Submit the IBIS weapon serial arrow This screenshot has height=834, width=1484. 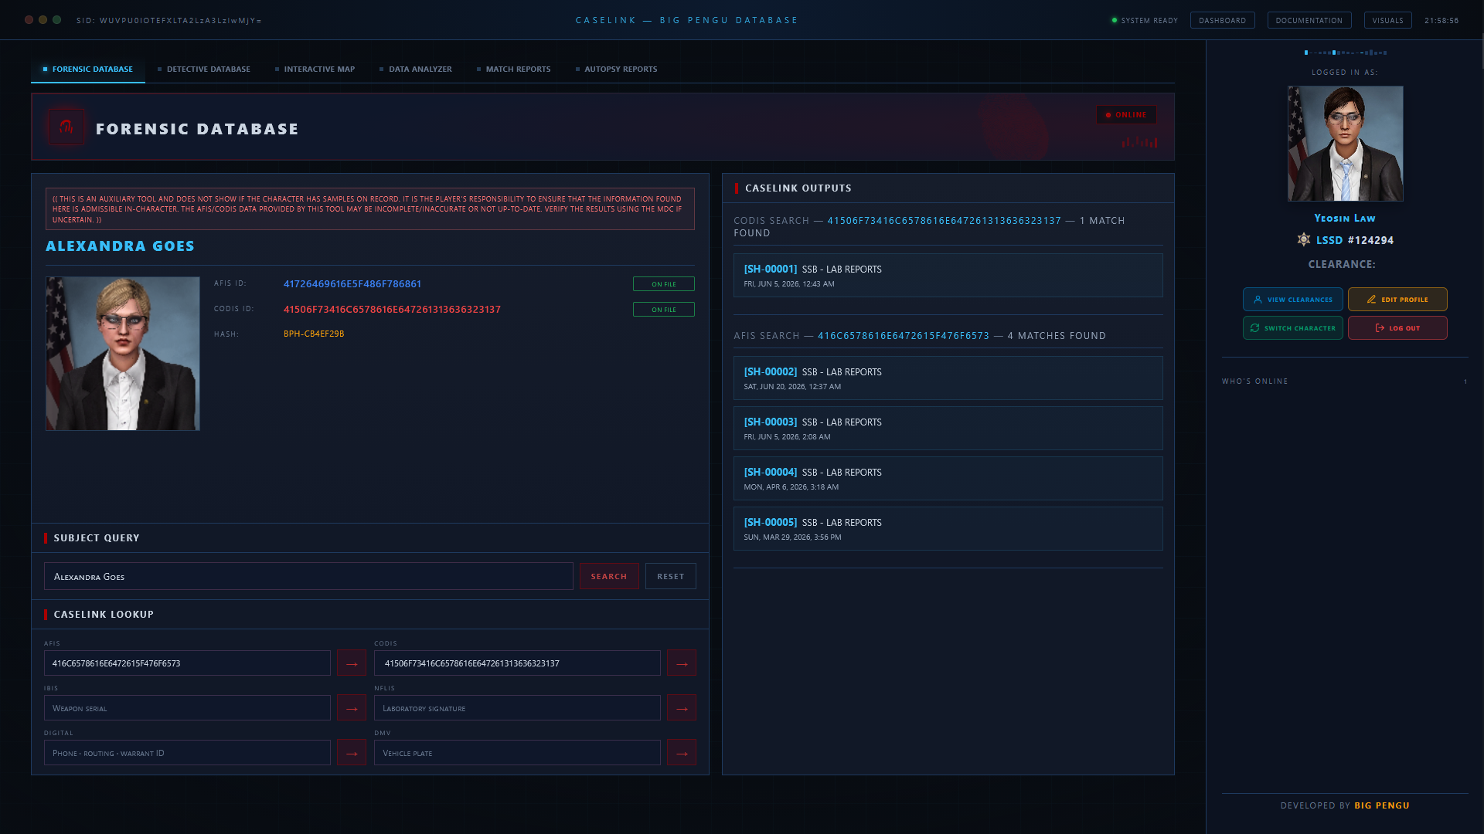click(352, 708)
